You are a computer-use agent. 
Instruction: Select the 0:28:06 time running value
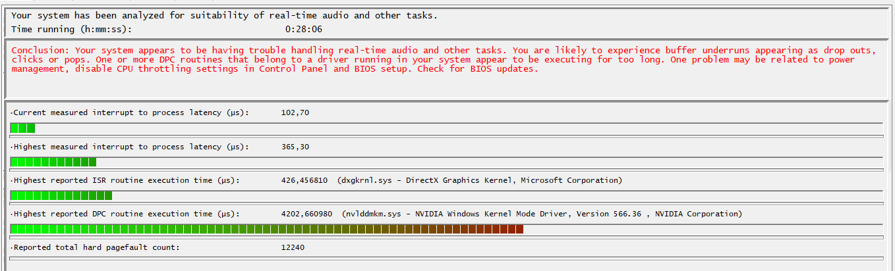(304, 30)
